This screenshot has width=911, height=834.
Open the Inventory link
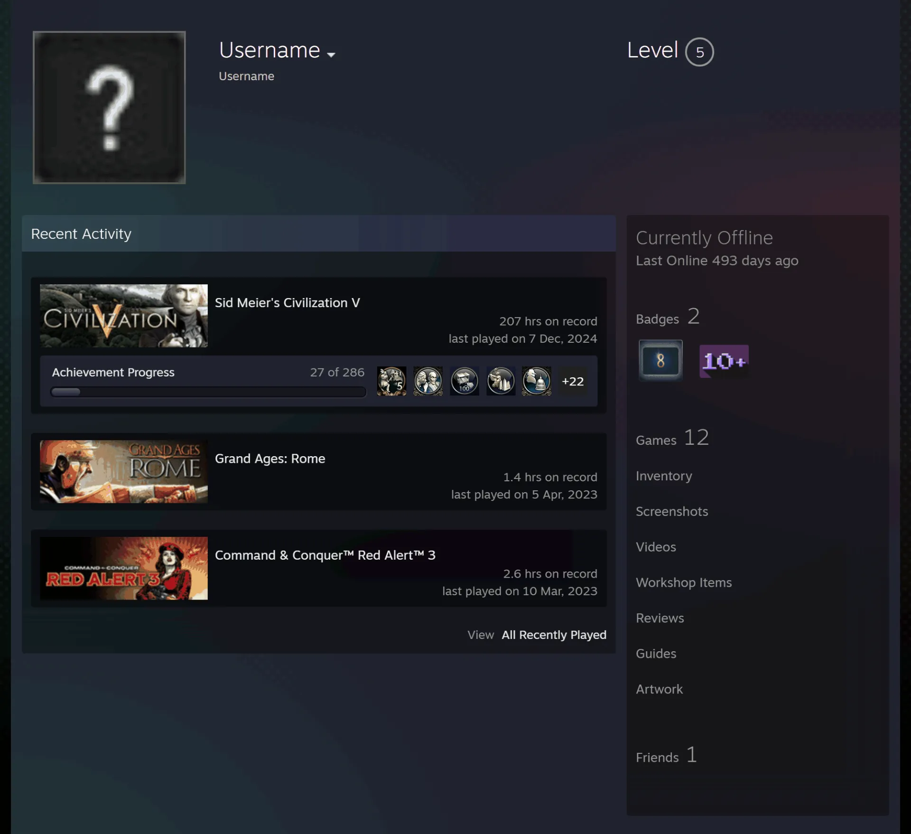664,476
